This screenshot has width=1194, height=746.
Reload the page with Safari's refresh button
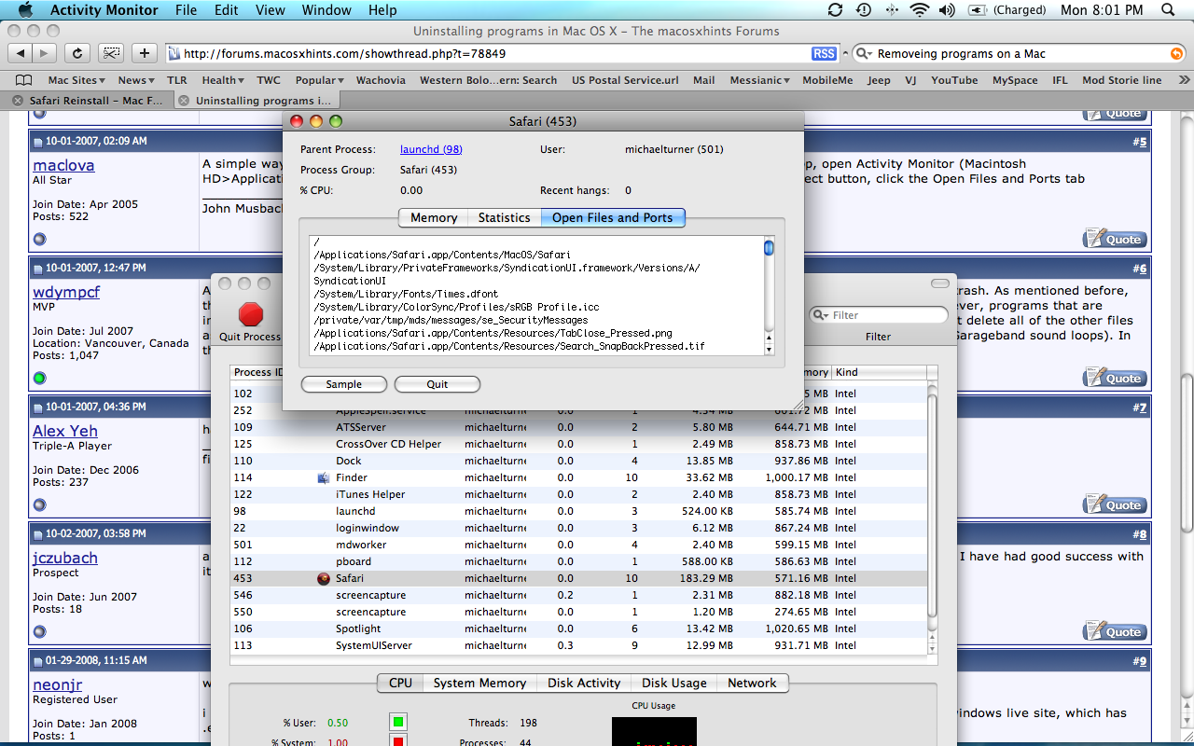(x=77, y=53)
